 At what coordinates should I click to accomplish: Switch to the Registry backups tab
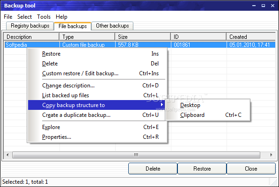pyautogui.click(x=30, y=26)
